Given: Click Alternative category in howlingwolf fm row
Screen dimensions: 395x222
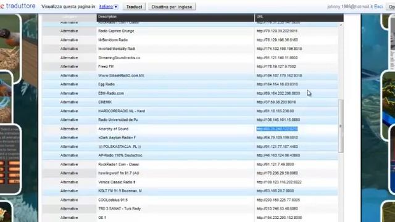Looking at the screenshot, I should (69, 173).
